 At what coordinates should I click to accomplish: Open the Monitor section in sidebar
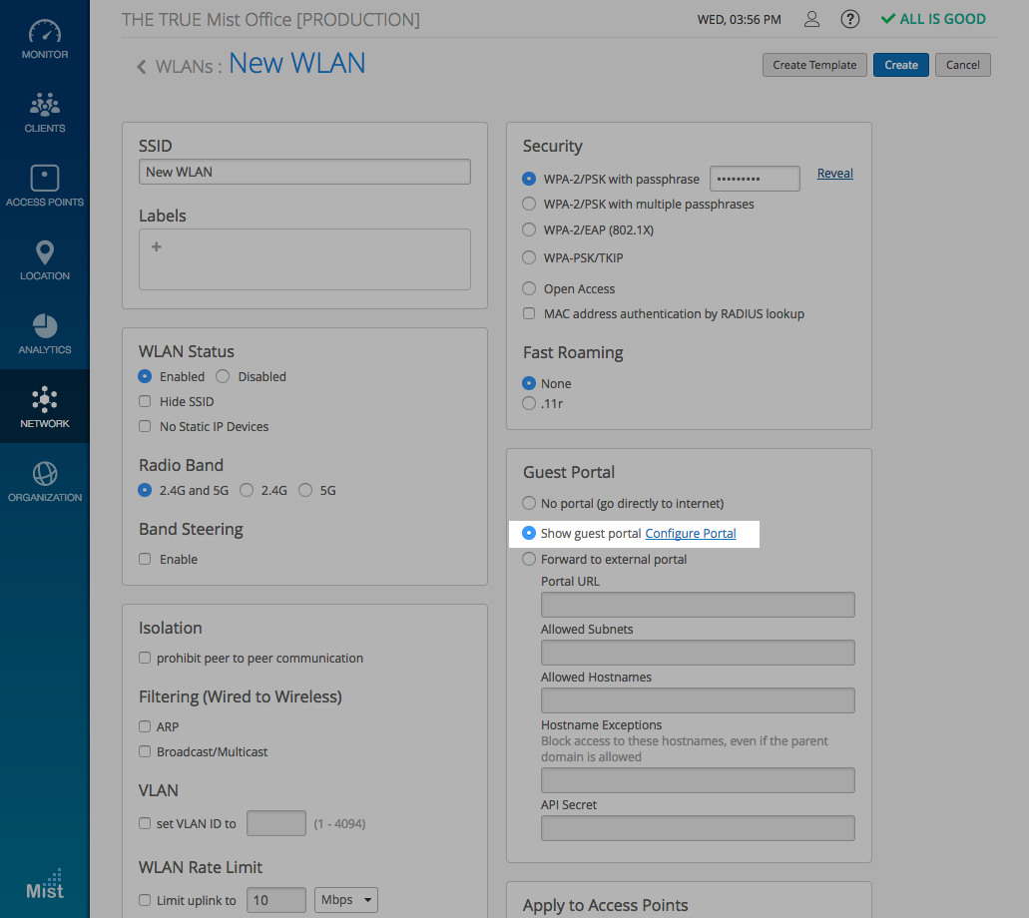(x=44, y=40)
